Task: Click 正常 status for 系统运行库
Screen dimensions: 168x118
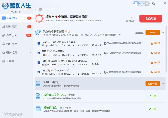Action: tap(154, 109)
